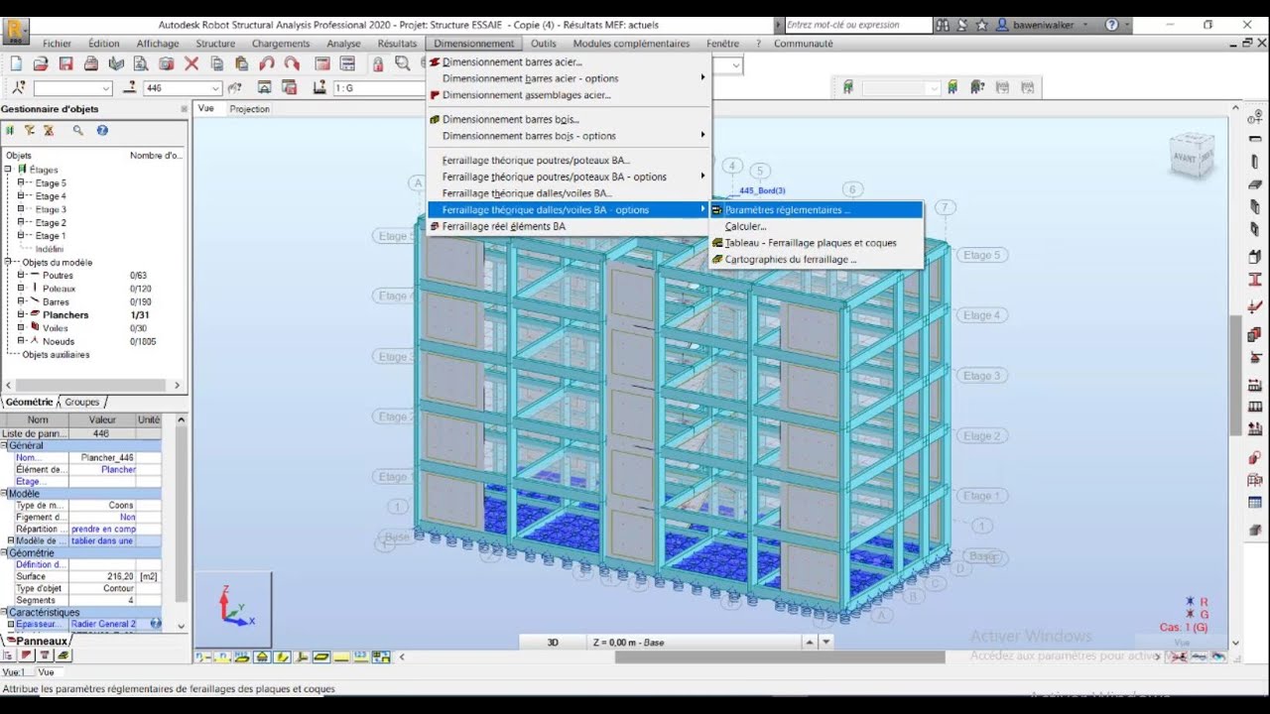Open the 446 bar selection dropdown

(216, 88)
